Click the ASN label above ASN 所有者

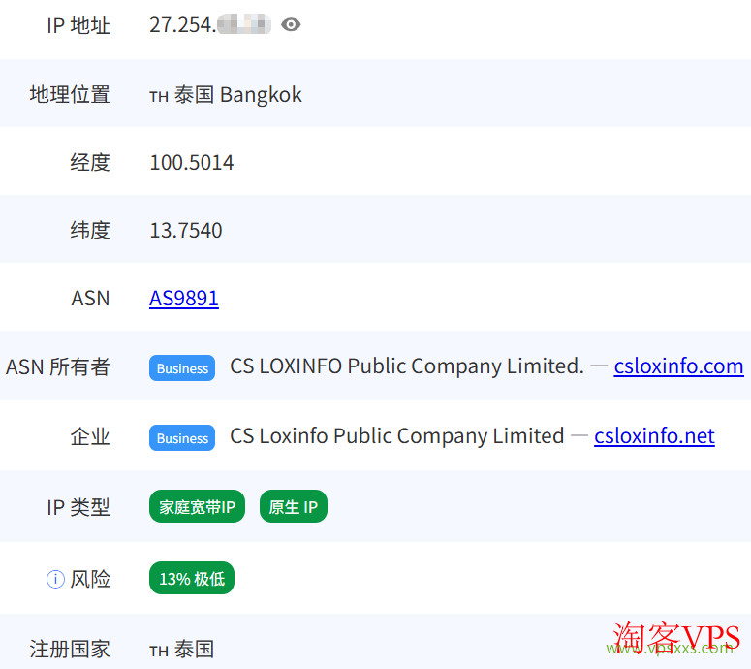click(90, 299)
